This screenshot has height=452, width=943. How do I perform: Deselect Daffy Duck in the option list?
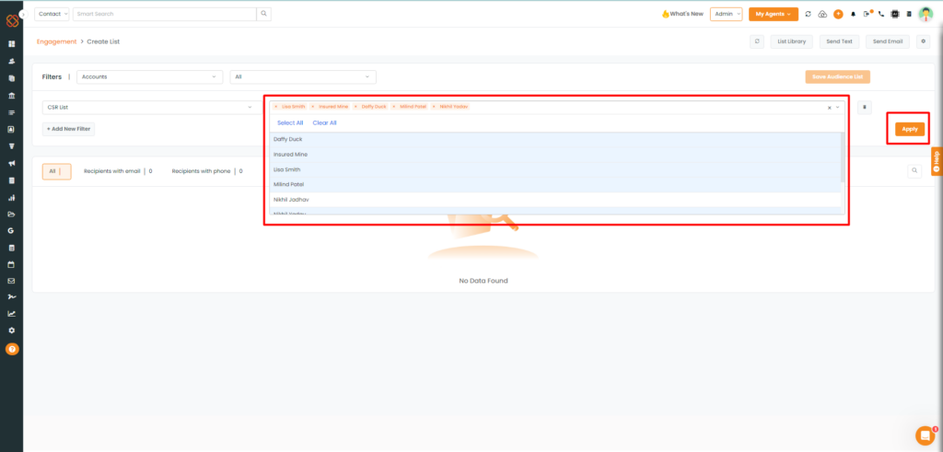pos(555,139)
